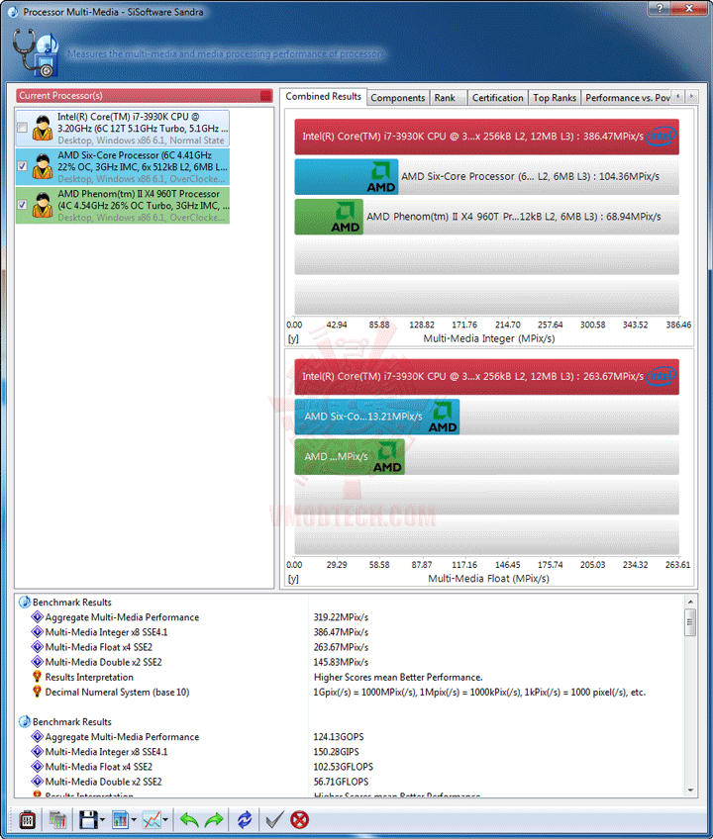Click green AMD bar in Float chart
Image resolution: width=713 pixels, height=839 pixels.
pyautogui.click(x=350, y=457)
